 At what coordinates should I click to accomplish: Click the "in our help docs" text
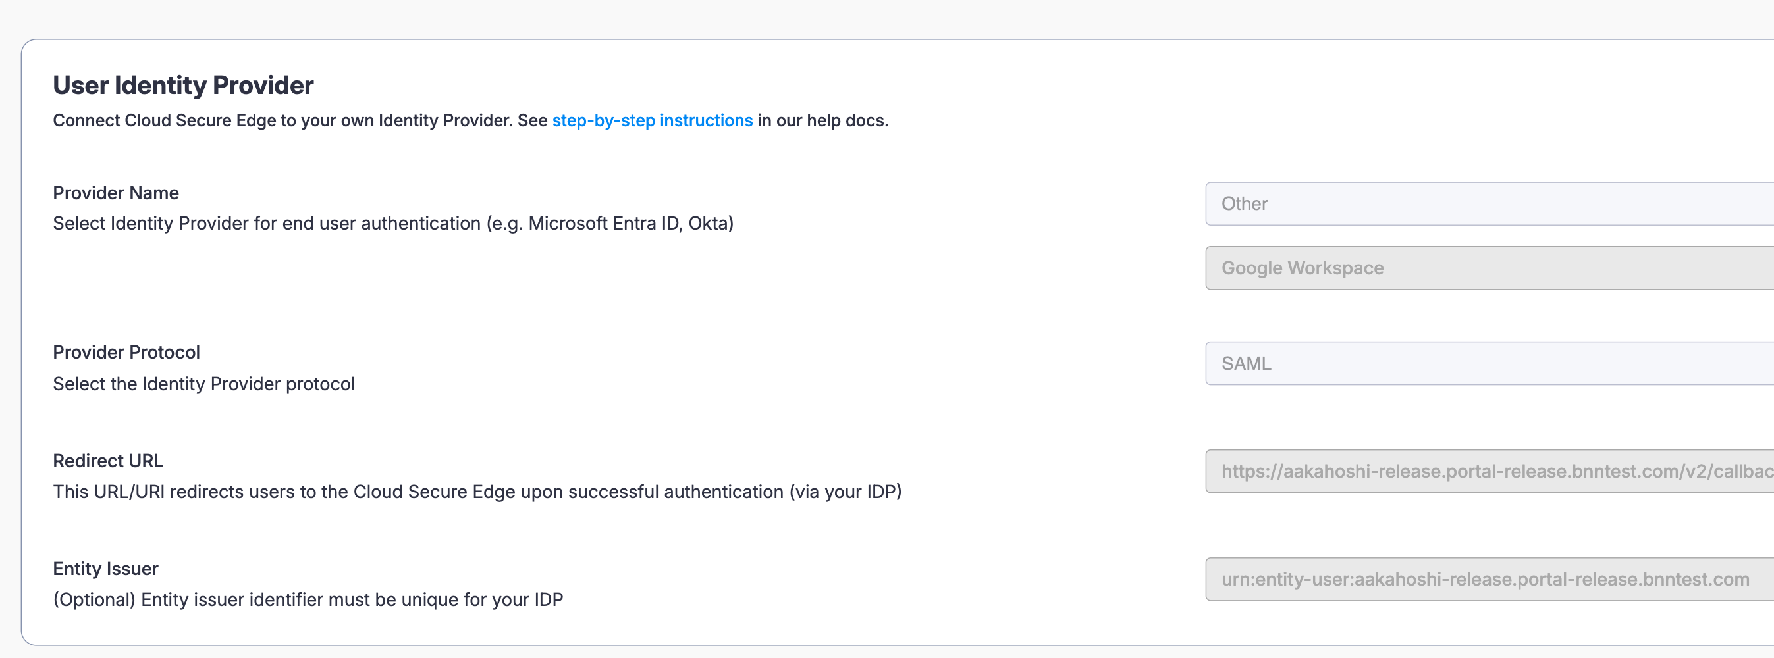[823, 120]
